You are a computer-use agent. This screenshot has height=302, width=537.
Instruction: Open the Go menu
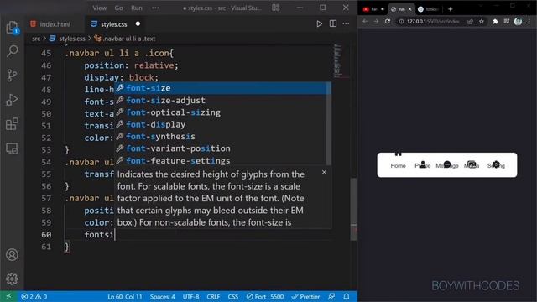118,8
